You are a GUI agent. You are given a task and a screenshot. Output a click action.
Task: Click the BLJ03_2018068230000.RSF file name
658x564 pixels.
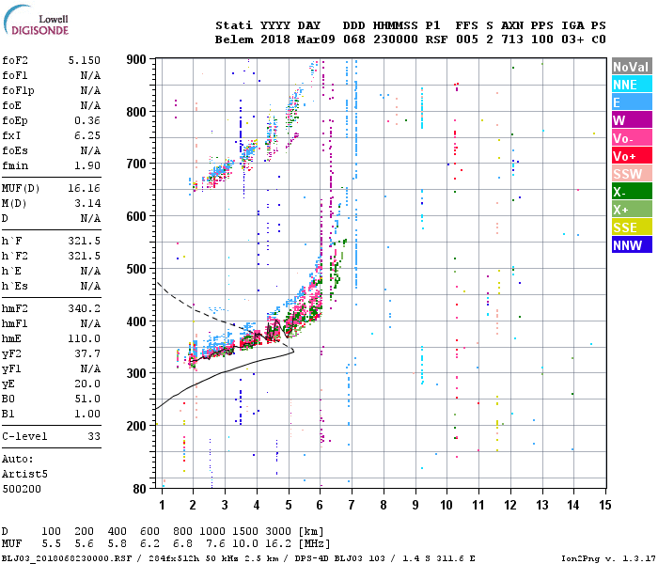pos(67,558)
